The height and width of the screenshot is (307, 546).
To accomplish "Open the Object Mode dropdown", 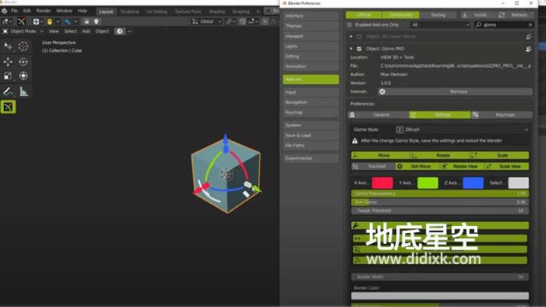I will pyautogui.click(x=23, y=31).
